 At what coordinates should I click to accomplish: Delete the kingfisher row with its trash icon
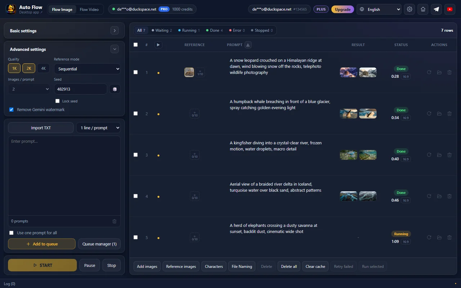pos(449,155)
